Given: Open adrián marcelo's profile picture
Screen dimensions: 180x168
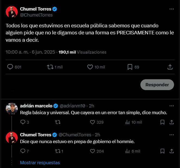Looking at the screenshot, I should point(12,109).
